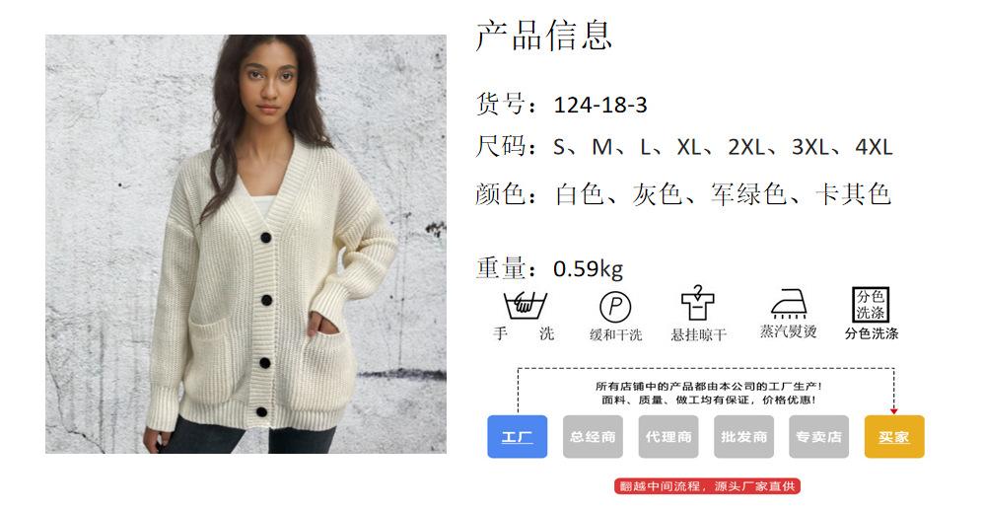The height and width of the screenshot is (512, 983).
Task: Click the 专卖店 gray button
Action: pos(818,436)
